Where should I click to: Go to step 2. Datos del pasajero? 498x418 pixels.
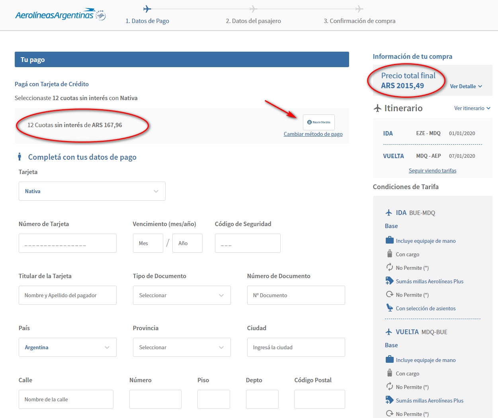pos(253,21)
